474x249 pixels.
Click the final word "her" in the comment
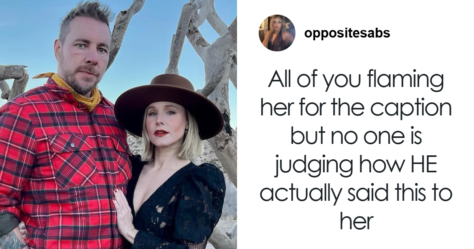pos(356,221)
